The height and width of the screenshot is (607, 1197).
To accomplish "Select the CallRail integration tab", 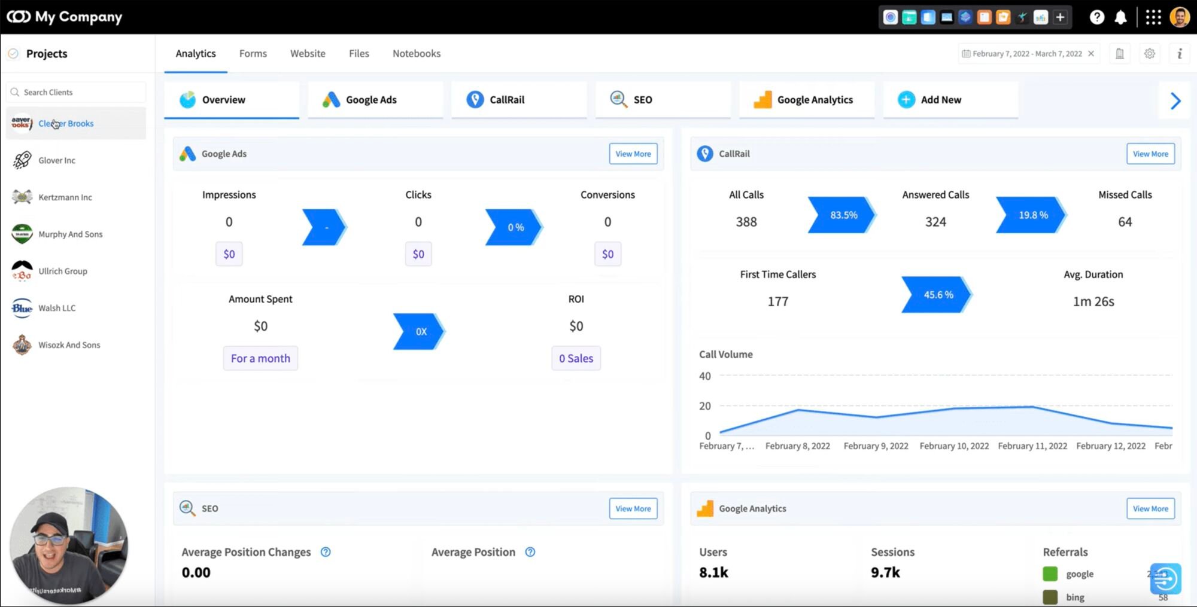I will click(519, 100).
